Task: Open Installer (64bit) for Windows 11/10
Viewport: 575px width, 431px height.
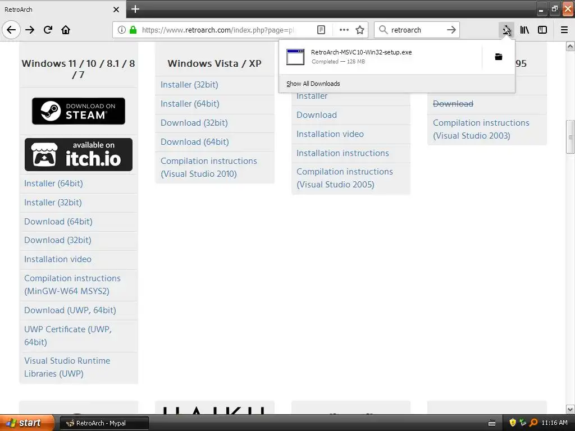Action: tap(53, 184)
